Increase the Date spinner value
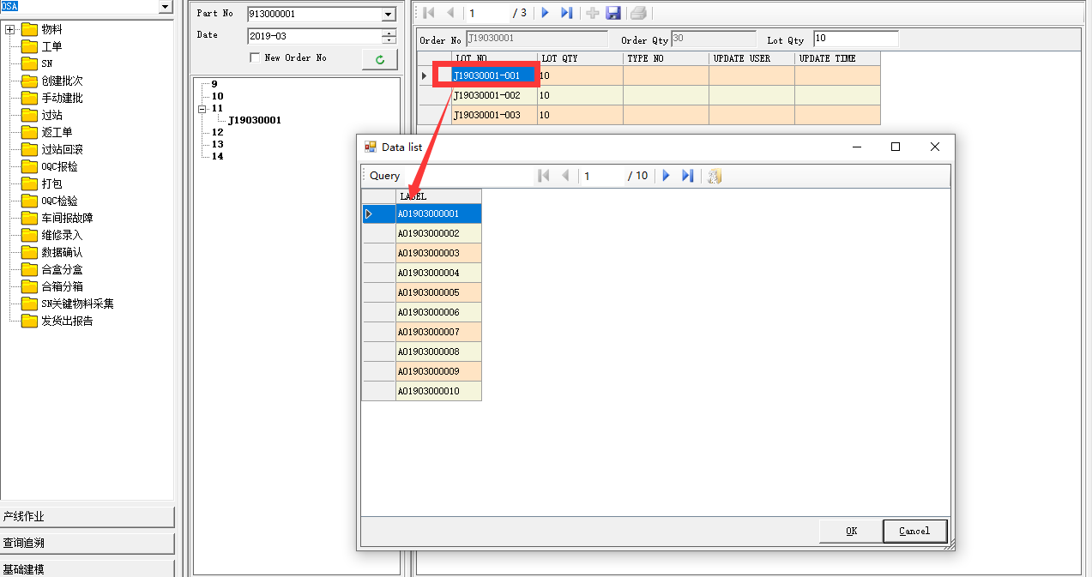 [x=389, y=33]
